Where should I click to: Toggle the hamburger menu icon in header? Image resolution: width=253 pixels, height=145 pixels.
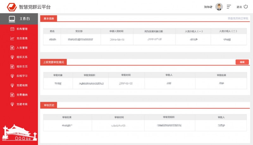coord(229,7)
